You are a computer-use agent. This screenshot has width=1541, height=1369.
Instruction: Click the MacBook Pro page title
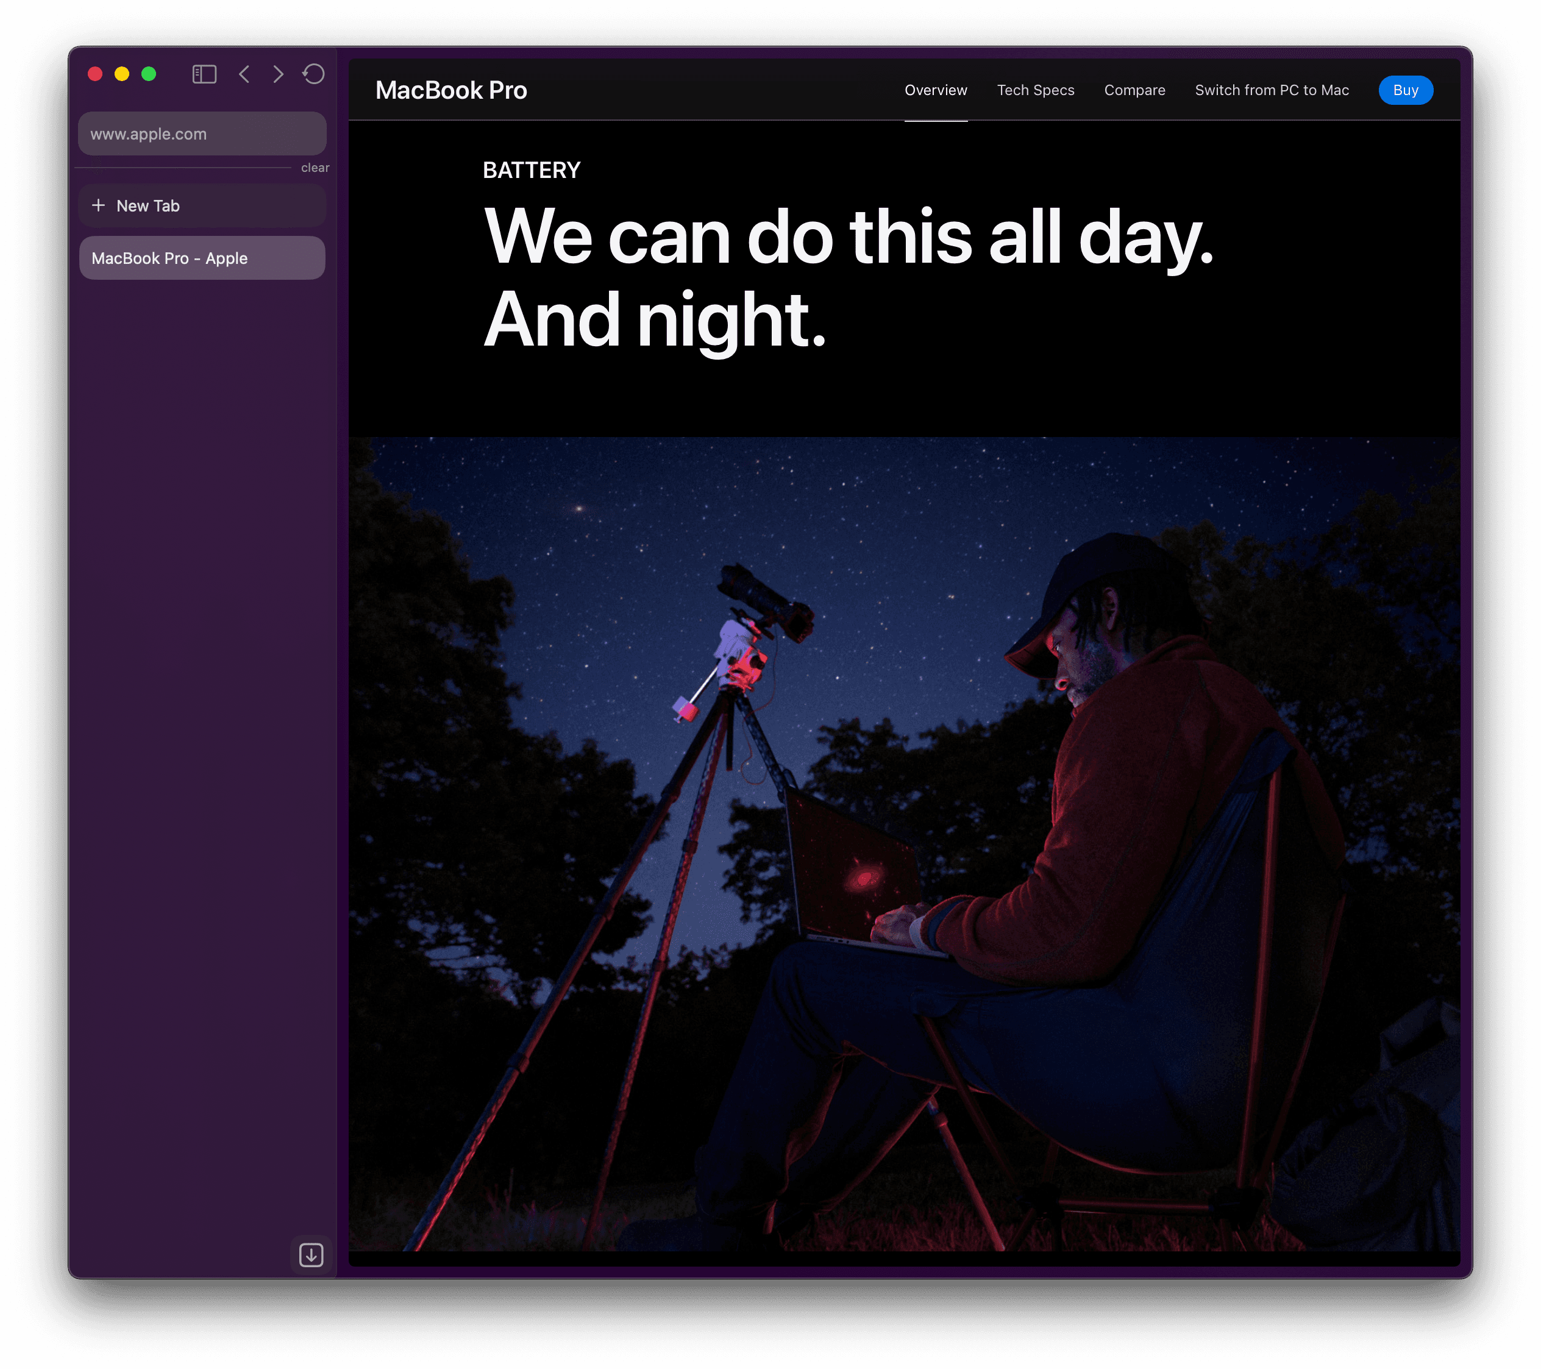(451, 90)
